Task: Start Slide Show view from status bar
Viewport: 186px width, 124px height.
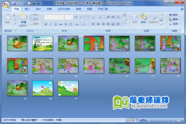Action: point(137,120)
